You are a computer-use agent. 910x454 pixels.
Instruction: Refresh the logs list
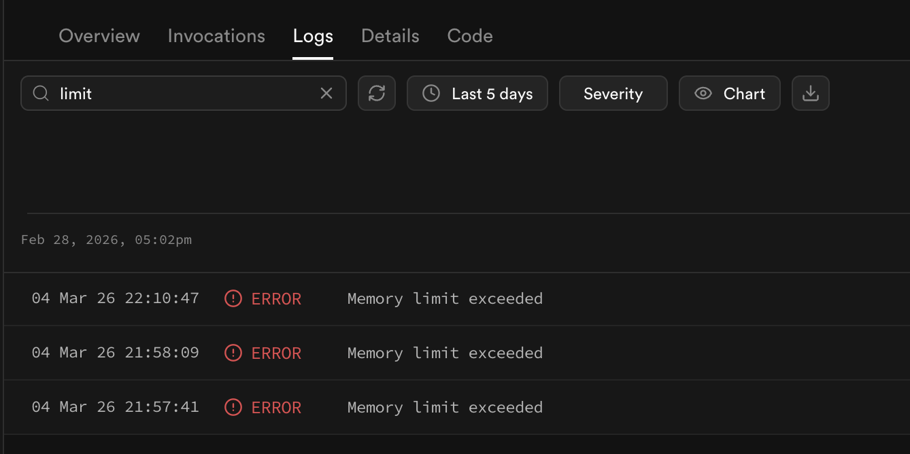(377, 94)
